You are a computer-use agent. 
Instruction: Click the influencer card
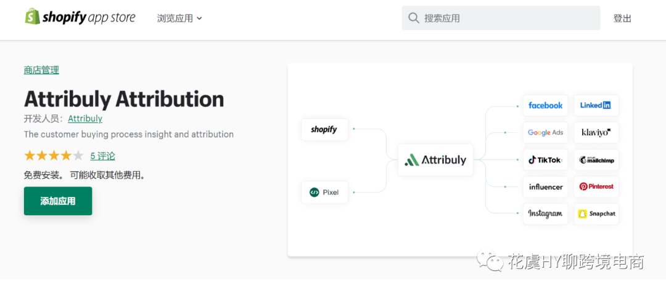point(545,187)
